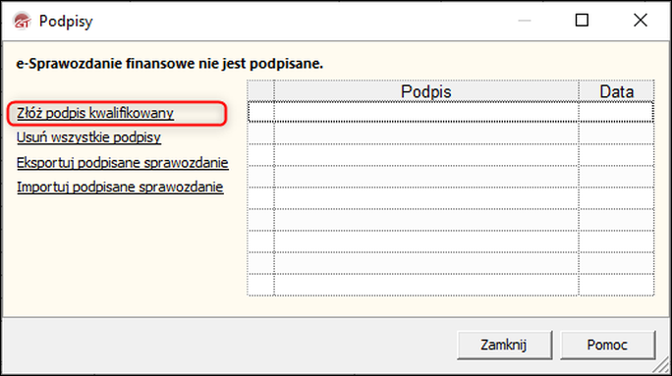The image size is (672, 376).
Task: Click 'Złóż podpis kwalifikowany' link
Action: 95,113
